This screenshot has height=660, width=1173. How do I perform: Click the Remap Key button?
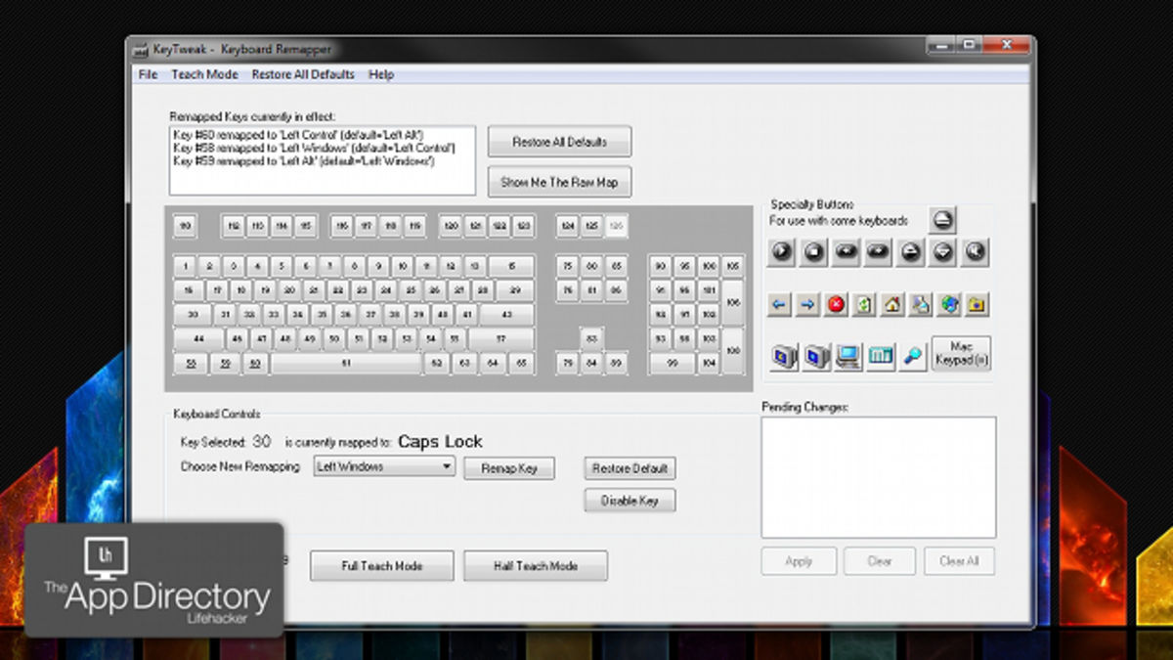coord(508,468)
